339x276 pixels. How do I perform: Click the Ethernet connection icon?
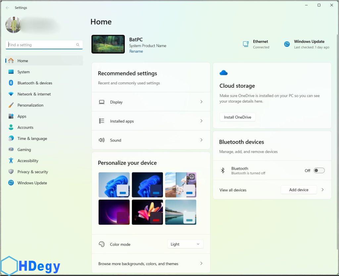(x=246, y=44)
